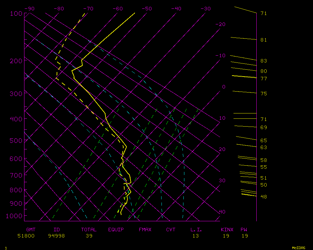The image size is (313, 250).
Task: Click the KINX label
Action: click(x=227, y=230)
